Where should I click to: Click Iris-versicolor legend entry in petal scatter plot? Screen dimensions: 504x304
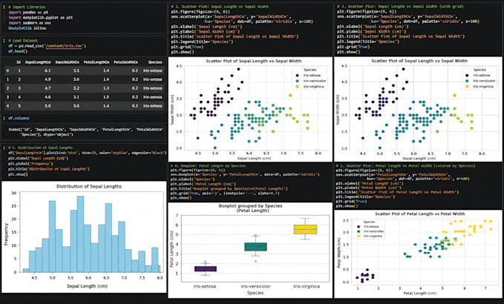tap(371, 231)
